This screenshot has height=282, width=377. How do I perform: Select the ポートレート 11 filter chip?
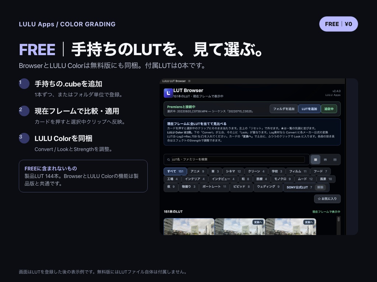(x=214, y=187)
